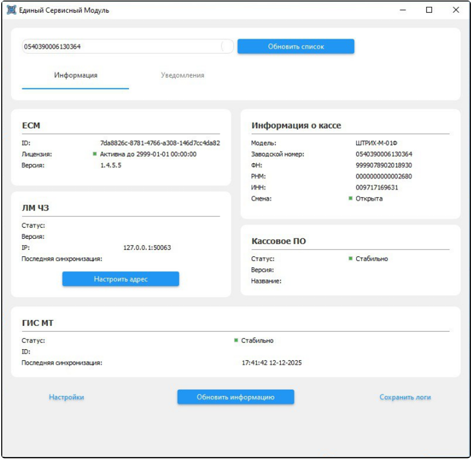Switch to the Информация tab
Image resolution: width=471 pixels, height=459 pixels.
click(x=75, y=75)
